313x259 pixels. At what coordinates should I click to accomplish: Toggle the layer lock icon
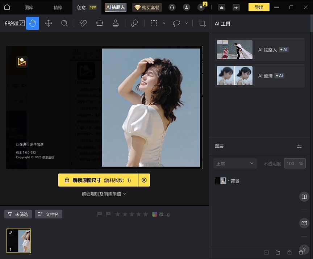click(x=289, y=252)
